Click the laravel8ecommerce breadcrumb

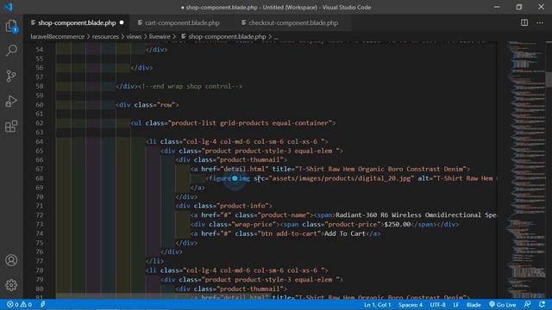pos(58,36)
